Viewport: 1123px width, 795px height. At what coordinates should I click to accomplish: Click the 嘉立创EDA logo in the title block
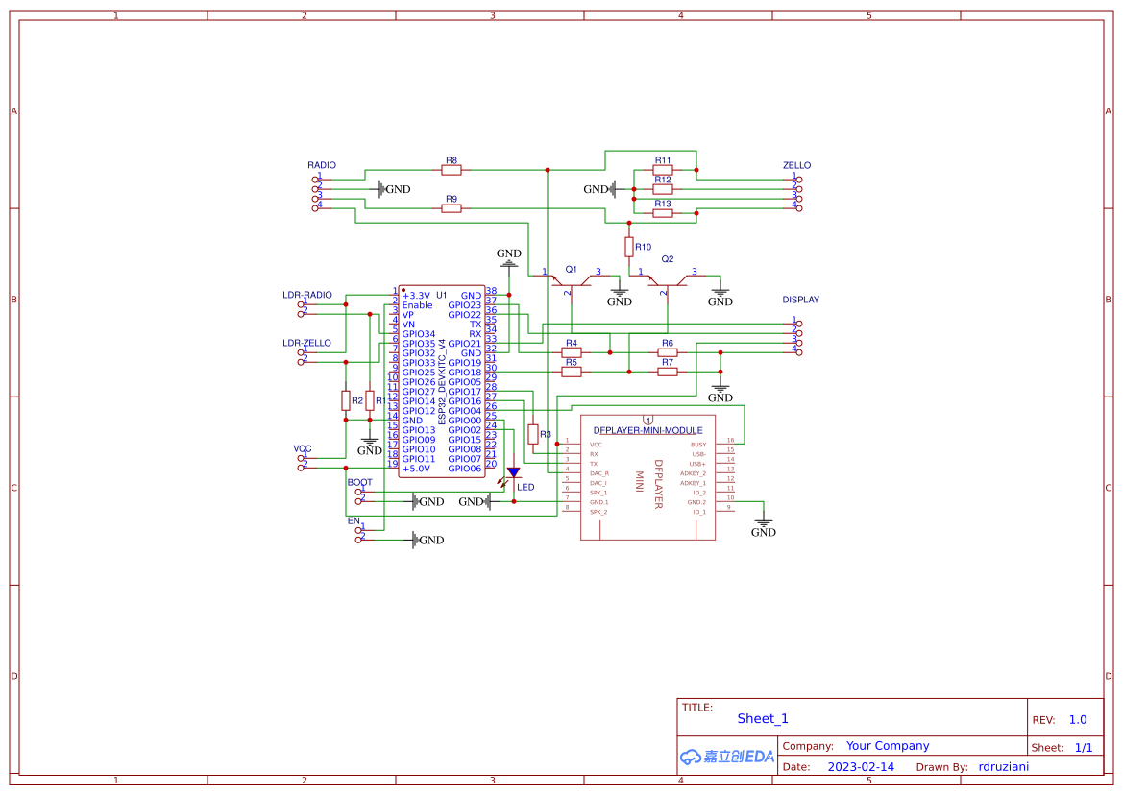pyautogui.click(x=727, y=757)
